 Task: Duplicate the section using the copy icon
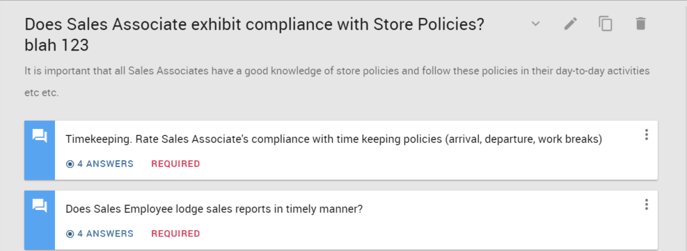point(606,24)
